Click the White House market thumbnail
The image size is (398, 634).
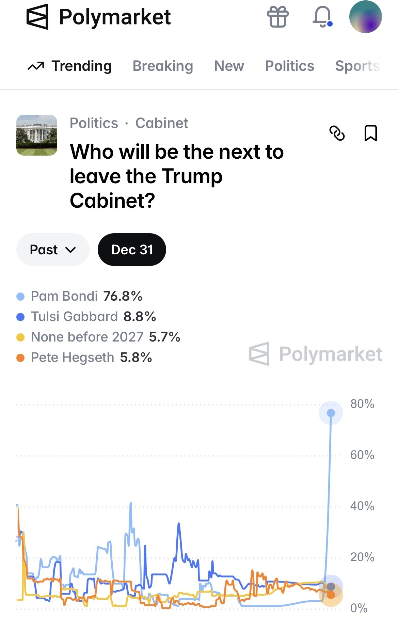click(37, 135)
